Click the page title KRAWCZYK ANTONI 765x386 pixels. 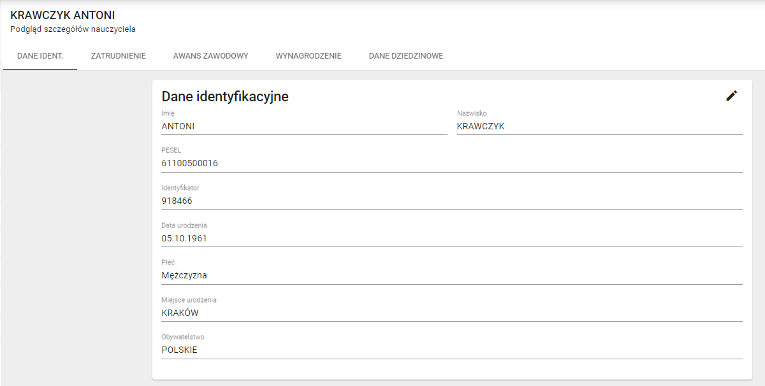[x=62, y=15]
